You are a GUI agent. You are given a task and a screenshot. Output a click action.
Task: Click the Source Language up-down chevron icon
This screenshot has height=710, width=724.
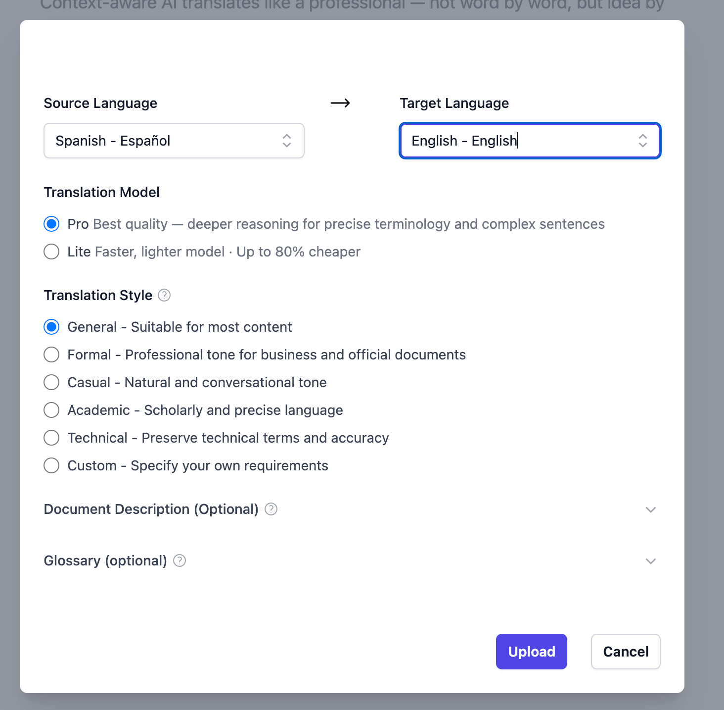(x=287, y=141)
